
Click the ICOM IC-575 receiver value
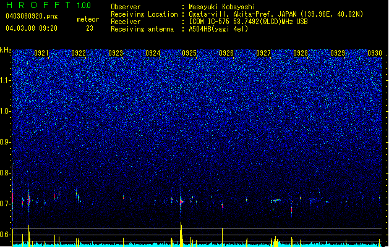click(x=248, y=22)
